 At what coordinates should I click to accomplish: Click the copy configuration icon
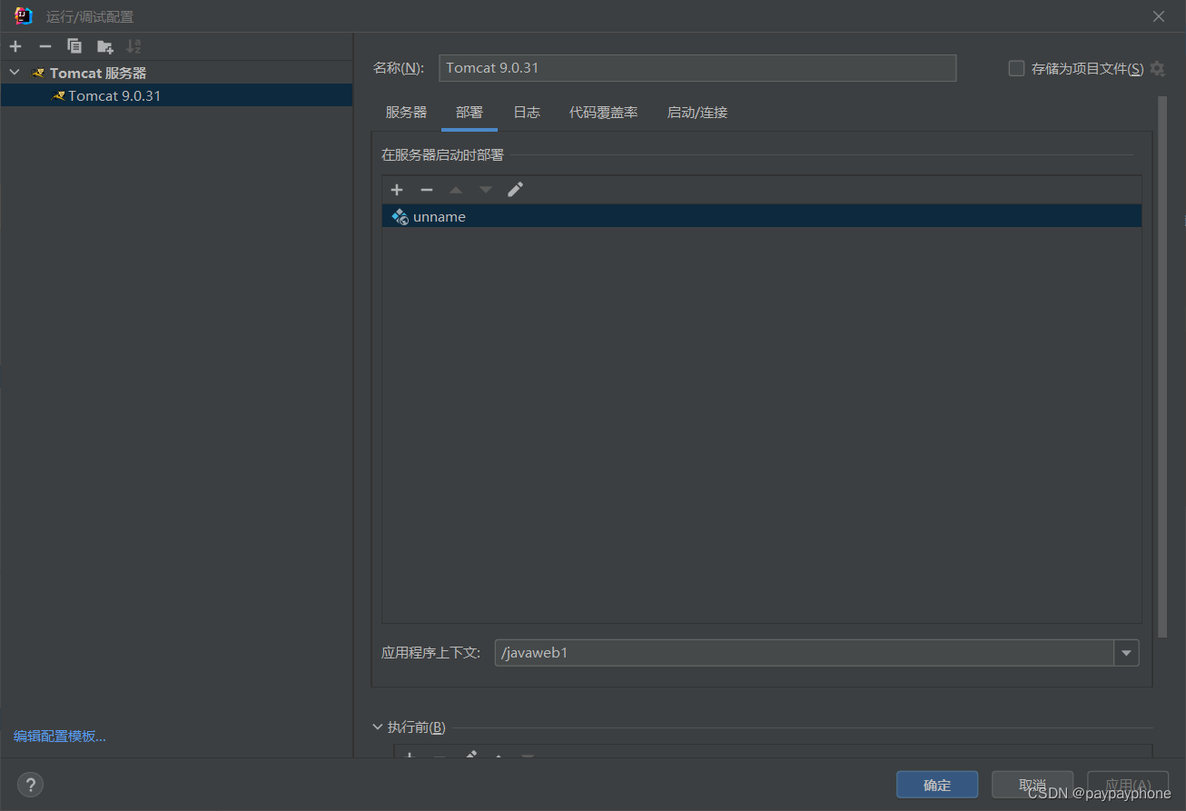pyautogui.click(x=74, y=45)
